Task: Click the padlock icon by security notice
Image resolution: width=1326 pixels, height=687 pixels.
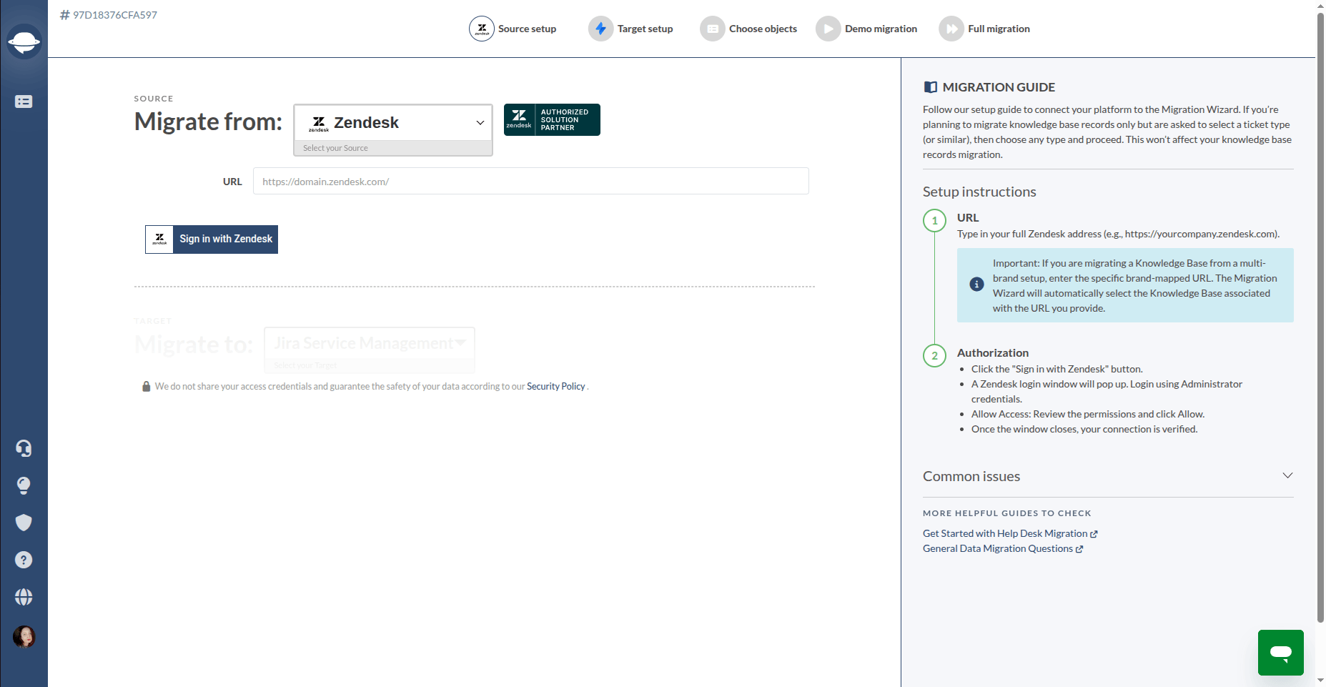Action: click(146, 386)
